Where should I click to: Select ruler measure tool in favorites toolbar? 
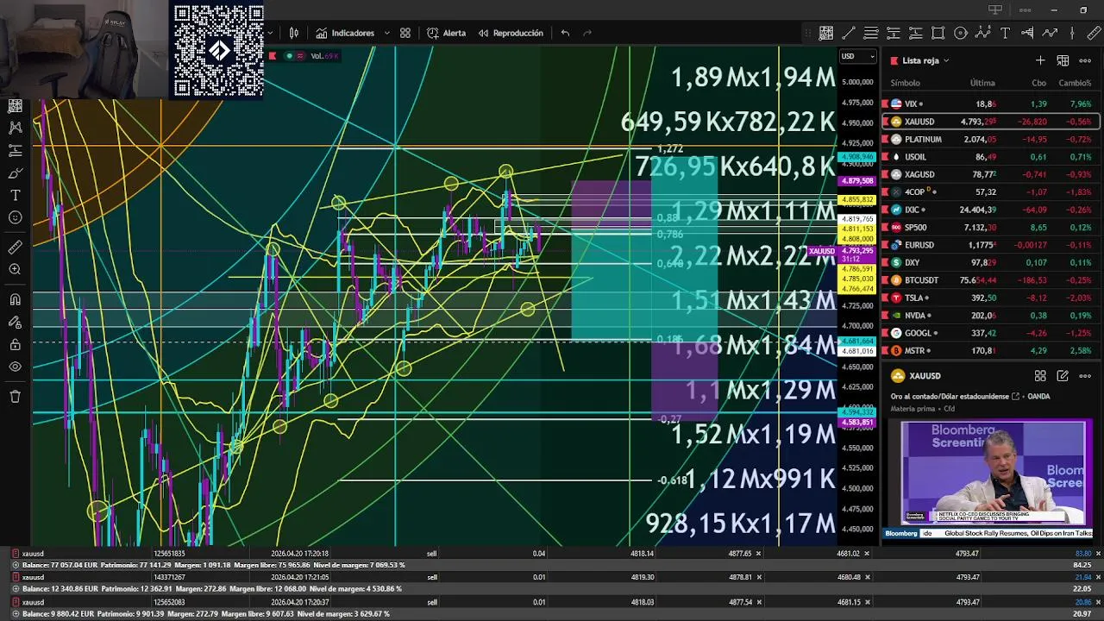click(x=1095, y=33)
